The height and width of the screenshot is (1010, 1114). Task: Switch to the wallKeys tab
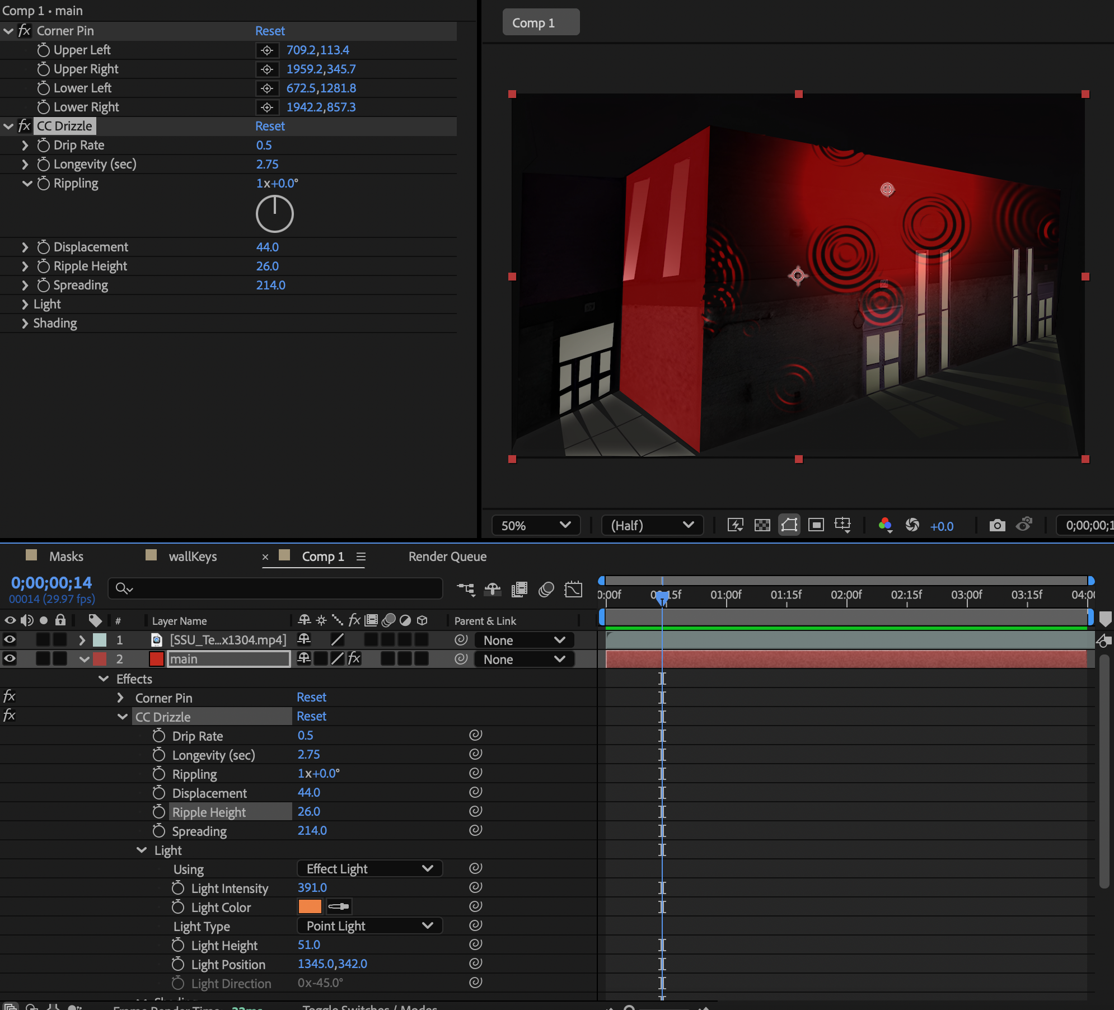pyautogui.click(x=193, y=557)
